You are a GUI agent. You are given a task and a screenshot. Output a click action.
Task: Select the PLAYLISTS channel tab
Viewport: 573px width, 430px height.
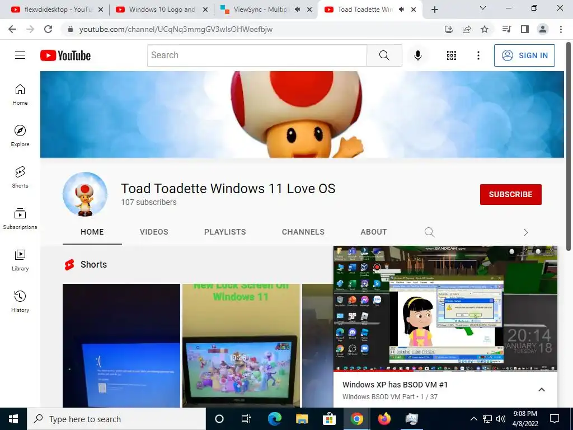(x=225, y=232)
